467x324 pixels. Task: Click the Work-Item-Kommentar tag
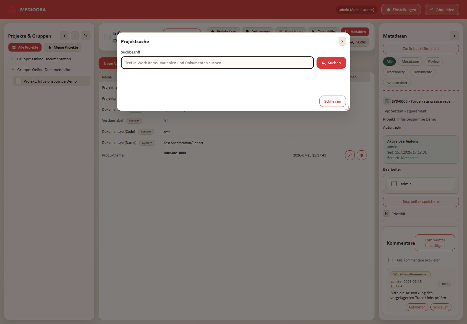(x=411, y=274)
